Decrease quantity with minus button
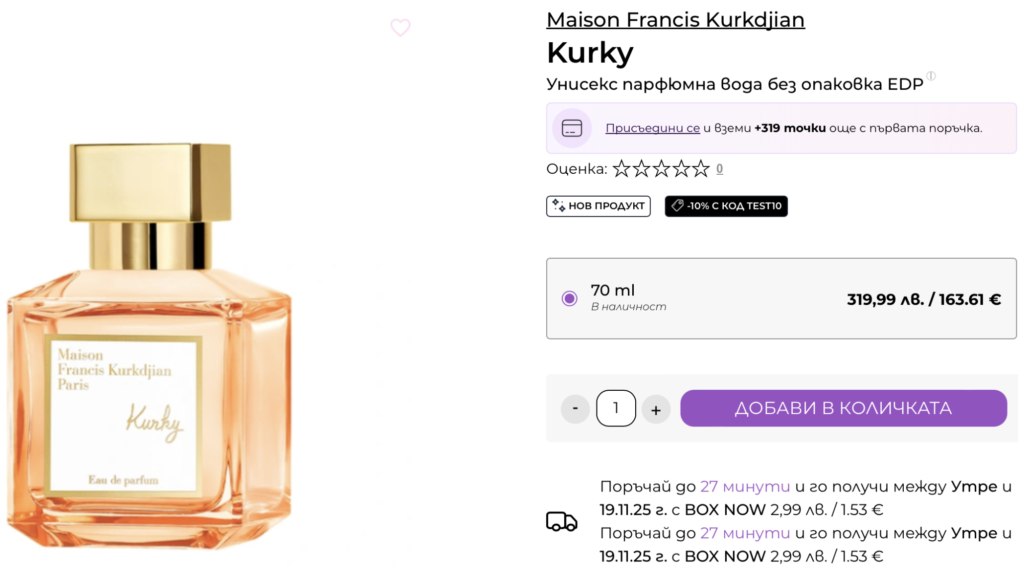Image resolution: width=1018 pixels, height=566 pixels. [x=575, y=409]
